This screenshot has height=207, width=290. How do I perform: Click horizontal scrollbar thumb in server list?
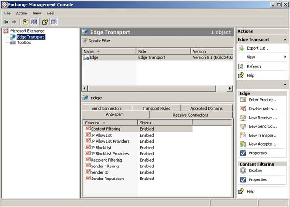152,88
